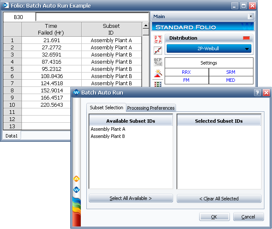Collapse the Main panel with arrow button
Viewport: 272px width, 229px height.
click(251, 16)
